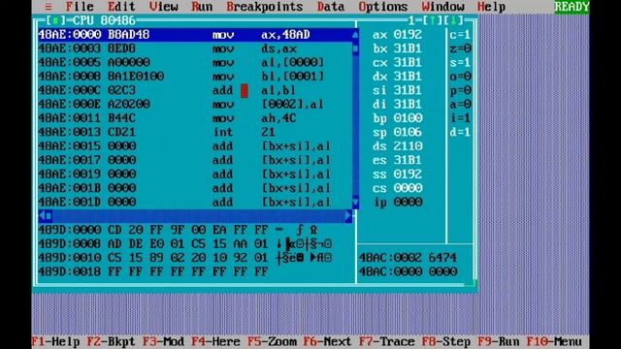Select instruction mov bl,[0001]
The width and height of the screenshot is (621, 349).
tap(195, 77)
